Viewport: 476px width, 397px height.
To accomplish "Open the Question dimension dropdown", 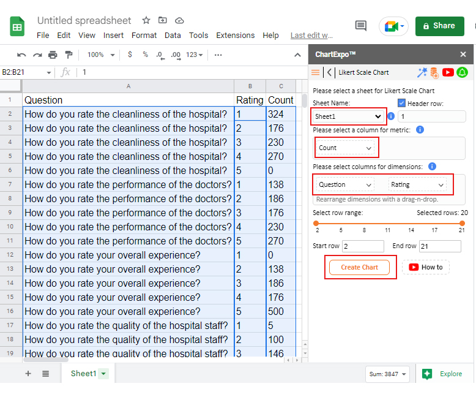I will pyautogui.click(x=345, y=185).
